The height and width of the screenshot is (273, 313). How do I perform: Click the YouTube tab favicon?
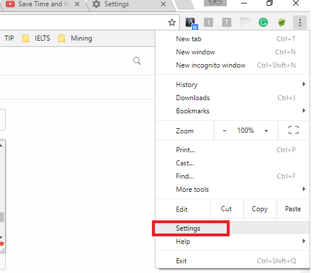tap(10, 4)
